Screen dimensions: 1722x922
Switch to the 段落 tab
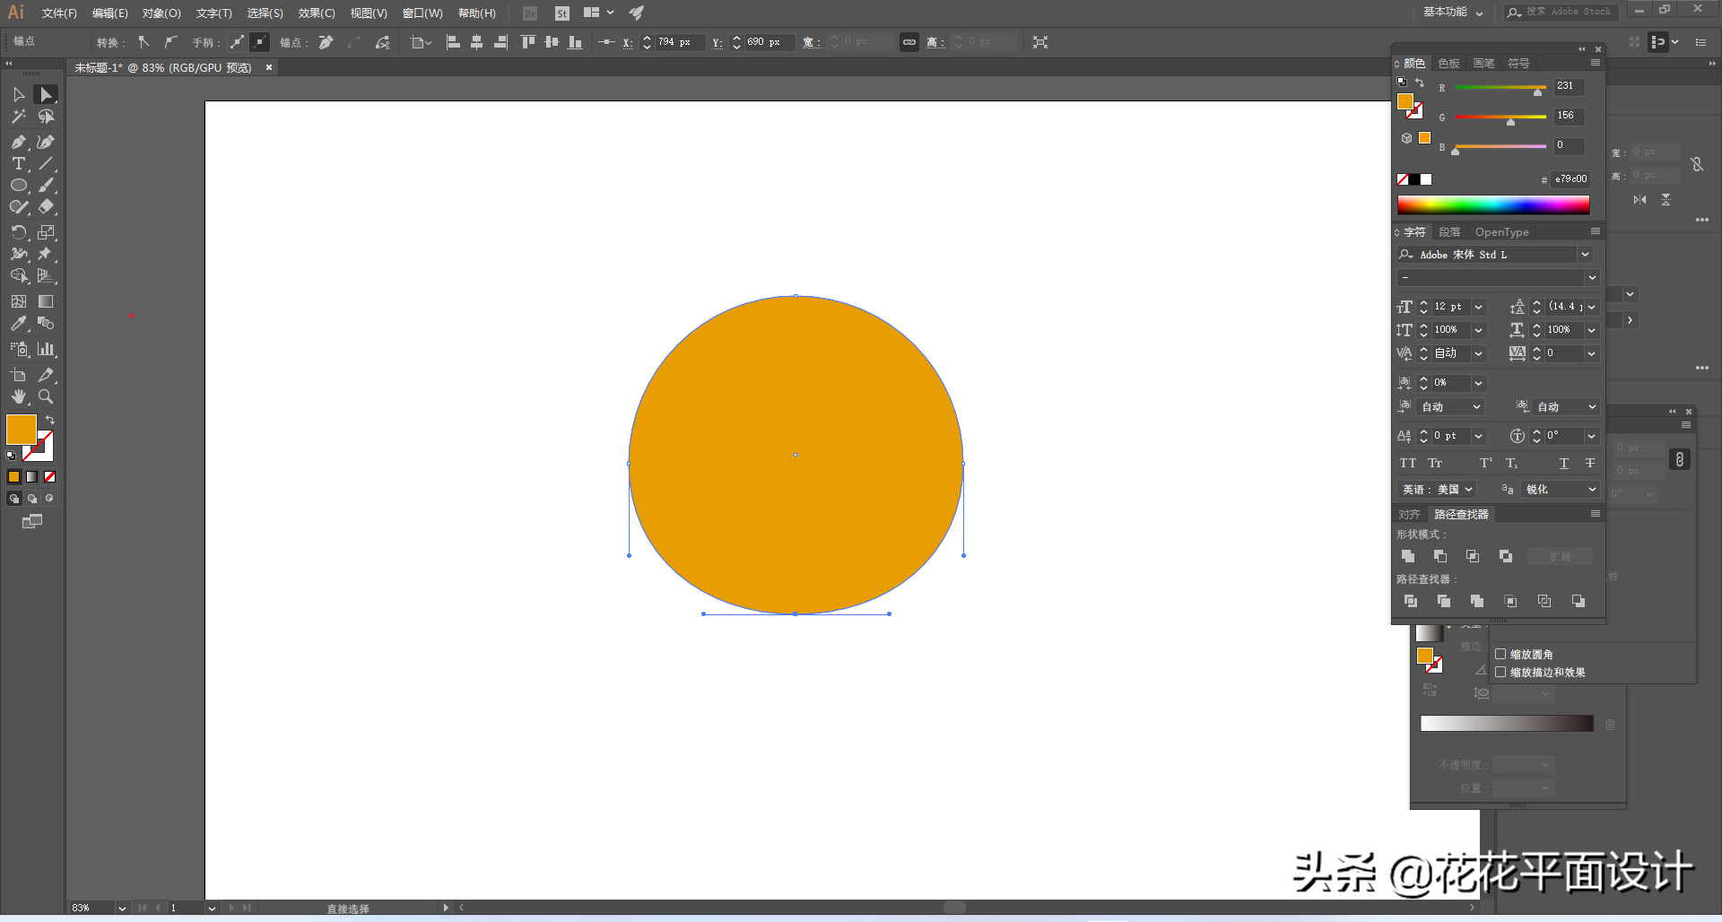coord(1449,232)
